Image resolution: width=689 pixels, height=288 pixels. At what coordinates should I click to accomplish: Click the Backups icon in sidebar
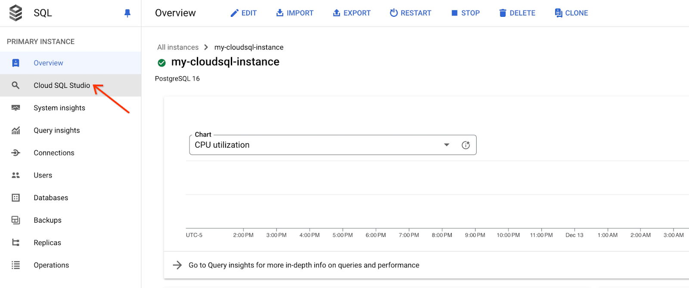click(16, 220)
